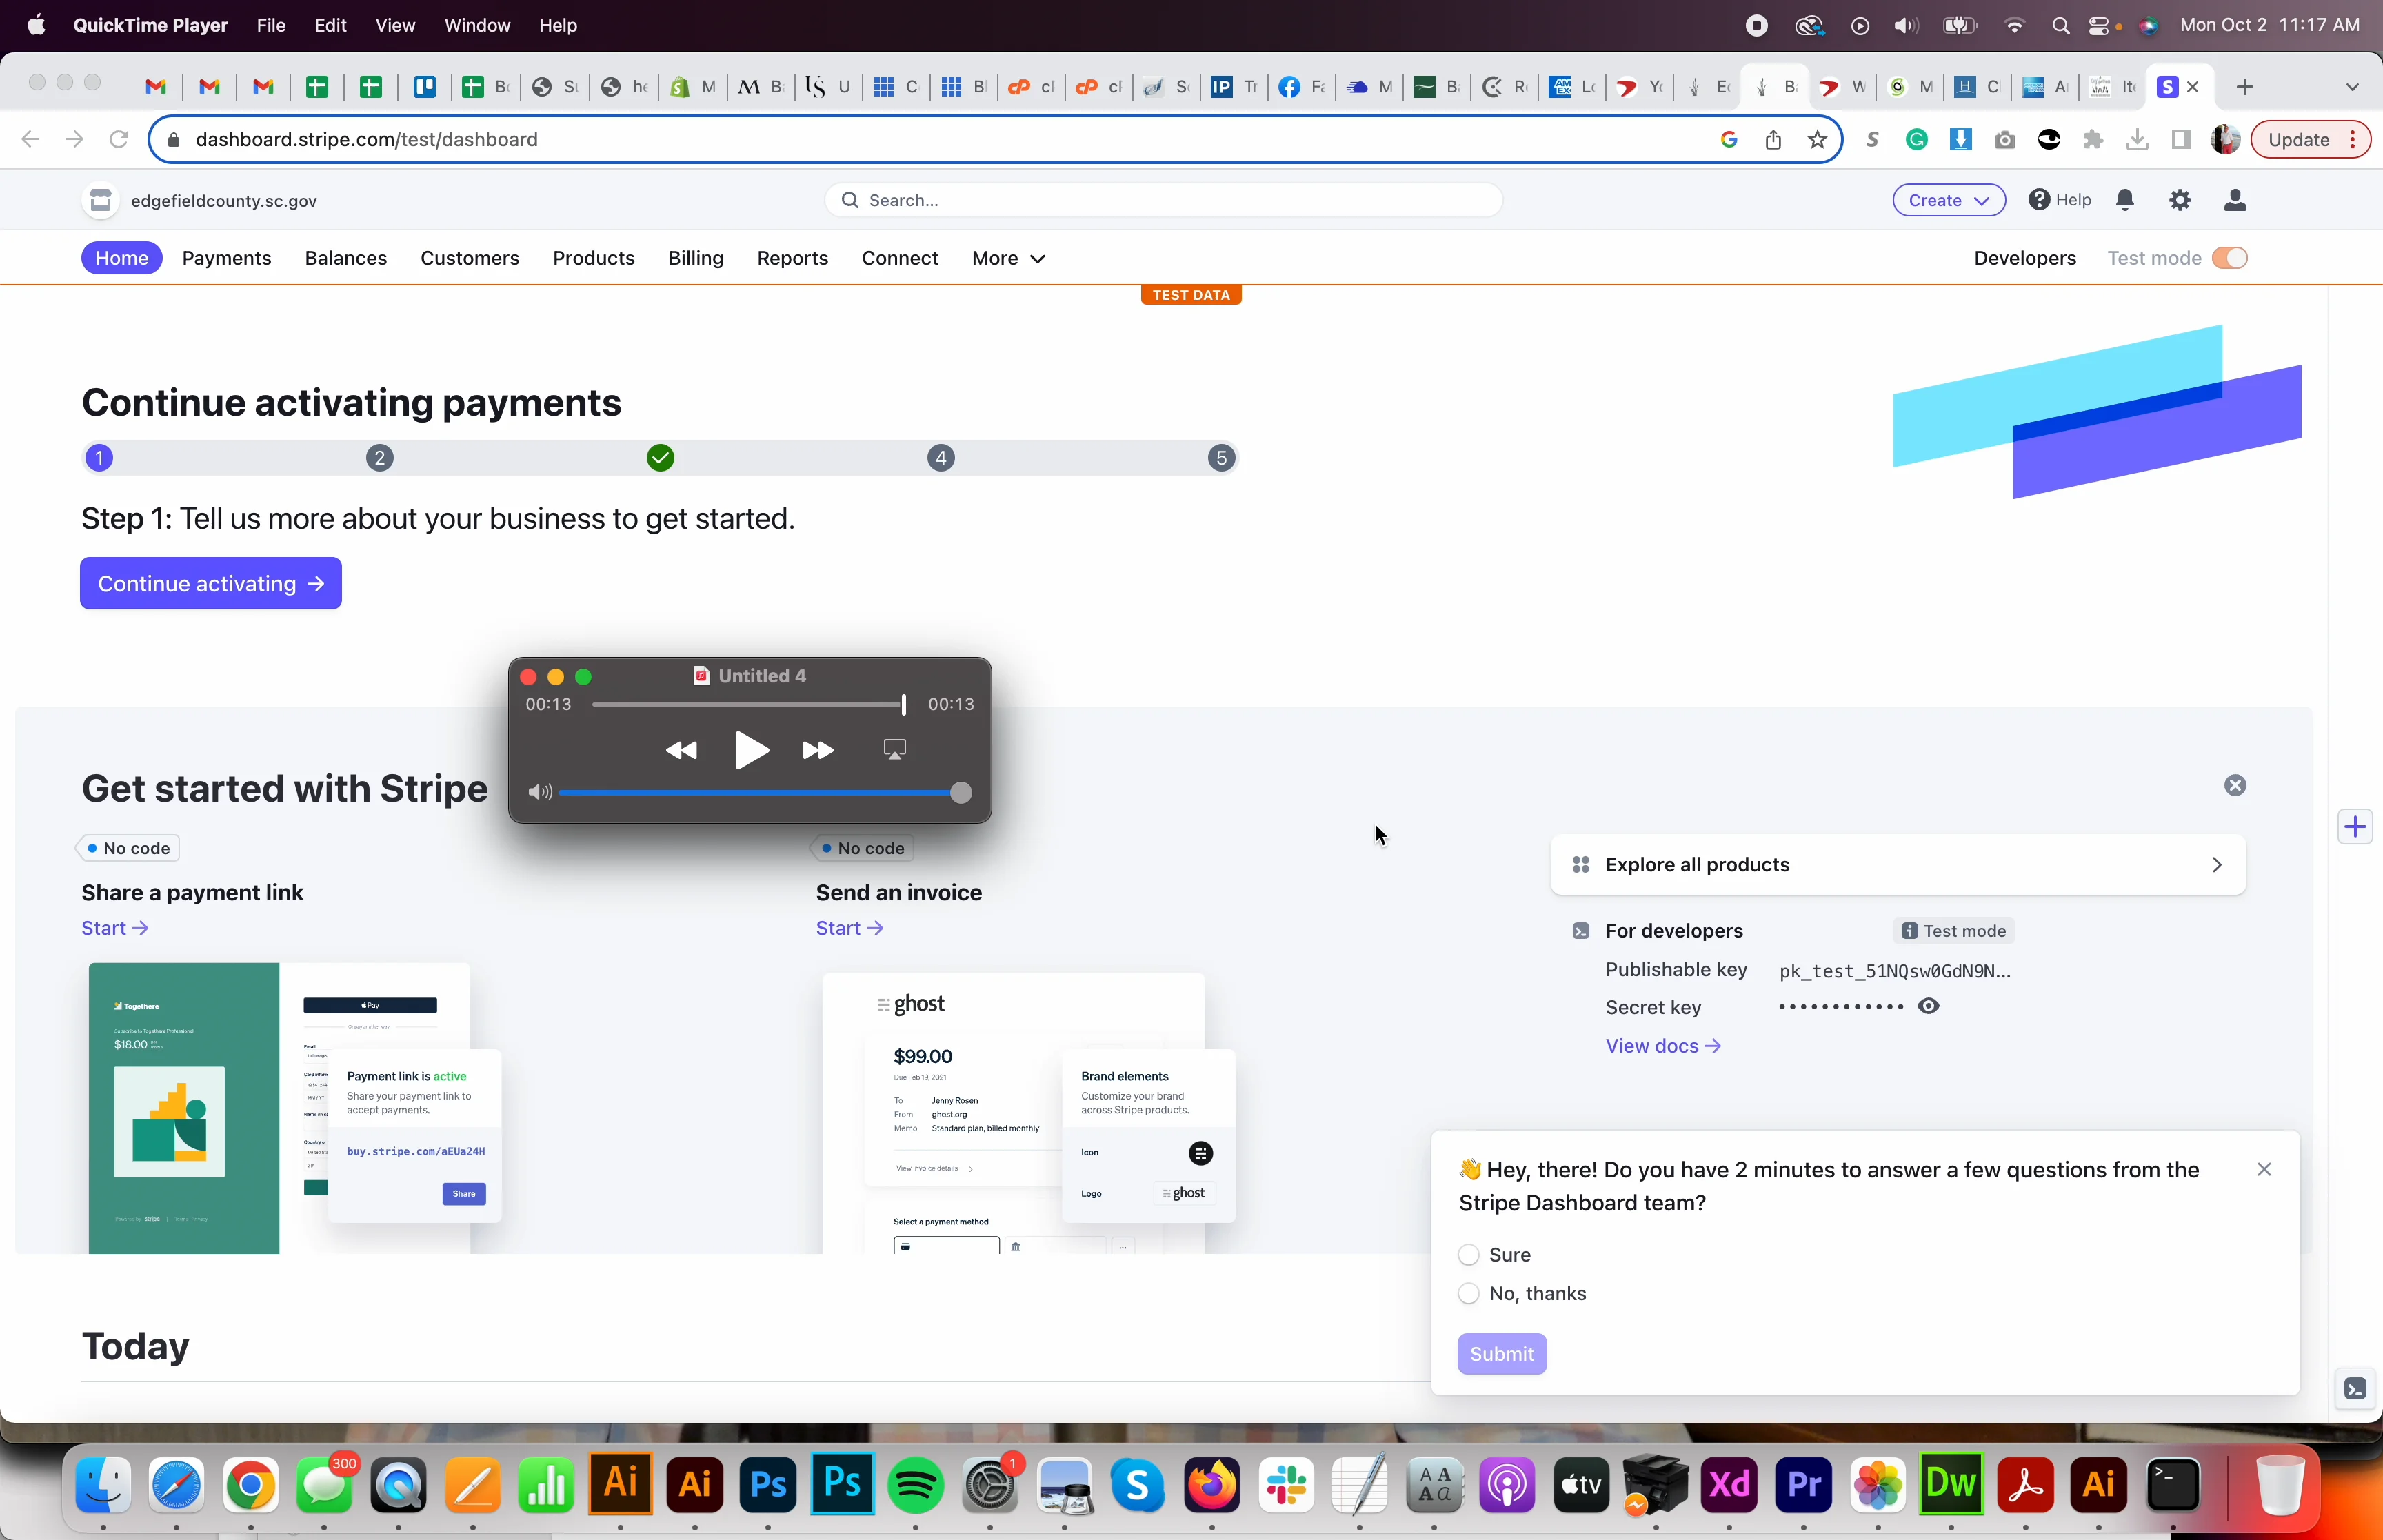Fast forward the QuickTime recording
The image size is (2383, 1540).
pos(818,750)
